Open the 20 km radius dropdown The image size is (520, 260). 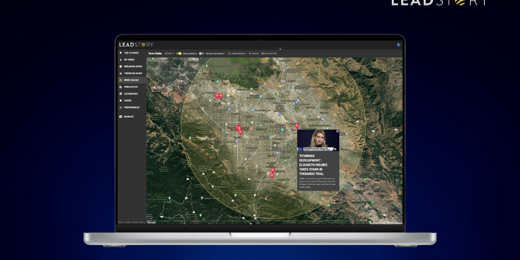pos(169,53)
